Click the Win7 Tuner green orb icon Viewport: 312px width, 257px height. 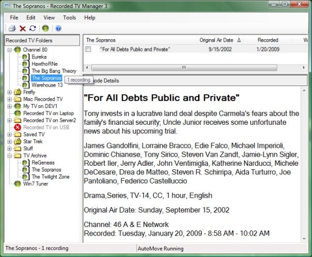(x=17, y=184)
